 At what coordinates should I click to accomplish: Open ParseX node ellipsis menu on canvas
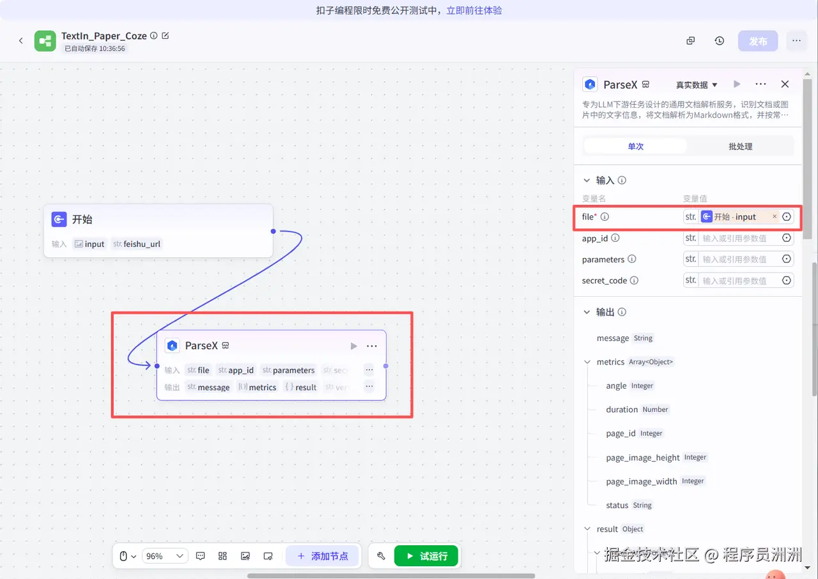pos(372,346)
